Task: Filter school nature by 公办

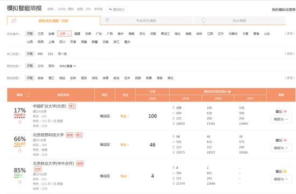Action: point(40,66)
